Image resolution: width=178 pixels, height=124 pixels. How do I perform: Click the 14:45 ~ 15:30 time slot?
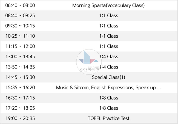click(x=20, y=77)
